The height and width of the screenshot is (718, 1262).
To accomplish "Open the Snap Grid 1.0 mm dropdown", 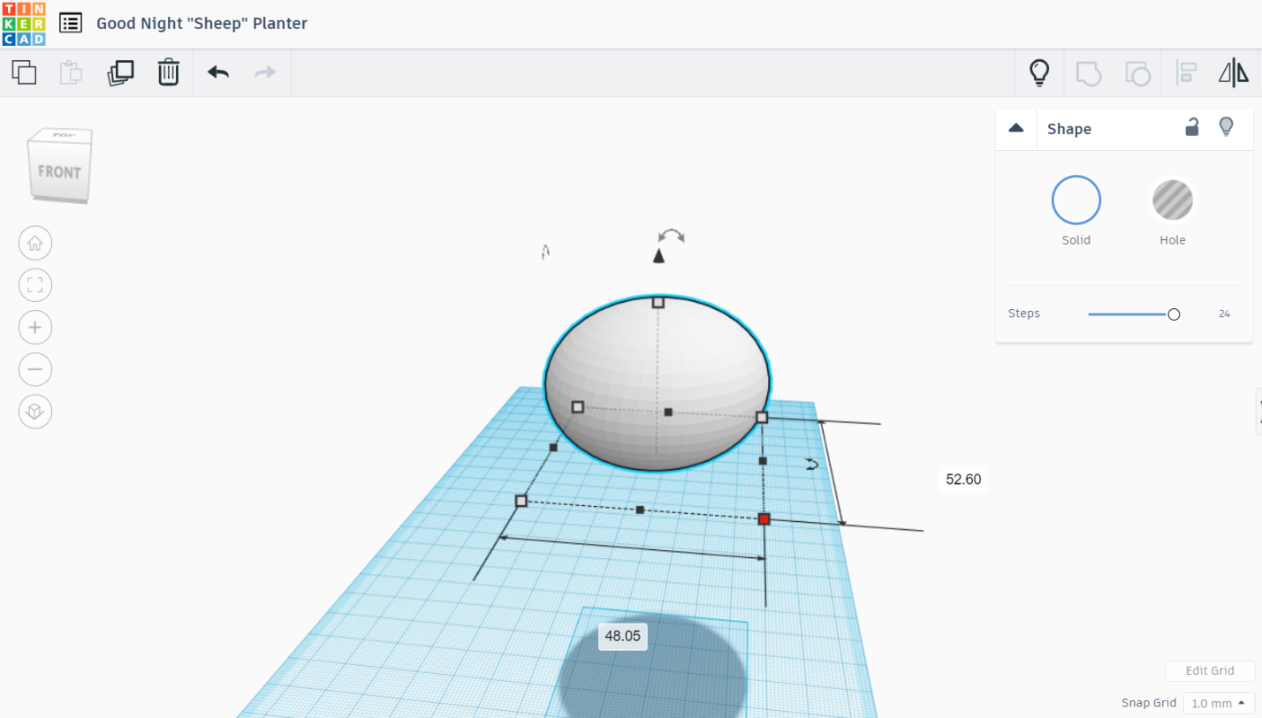I will [x=1219, y=704].
